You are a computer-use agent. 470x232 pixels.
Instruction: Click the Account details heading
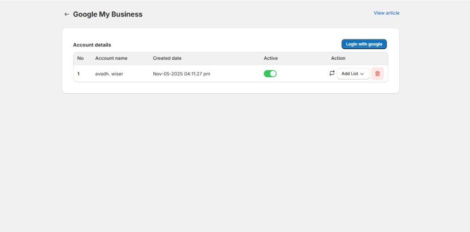[92, 45]
